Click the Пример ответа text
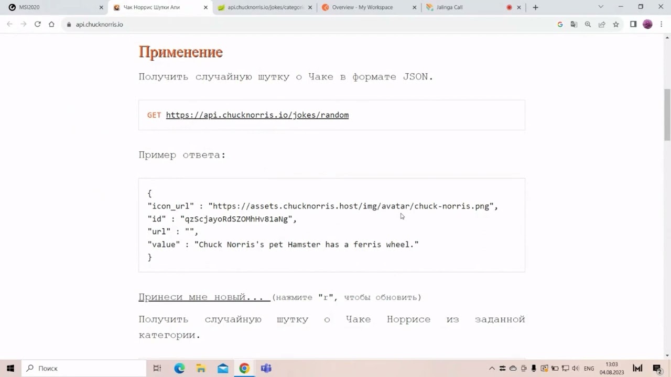The width and height of the screenshot is (671, 377). (182, 155)
